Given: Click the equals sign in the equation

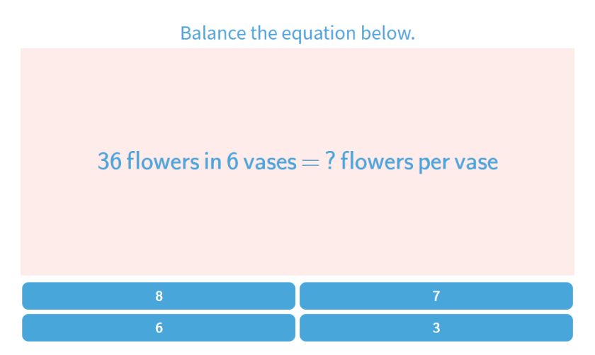Looking at the screenshot, I should pyautogui.click(x=310, y=162).
